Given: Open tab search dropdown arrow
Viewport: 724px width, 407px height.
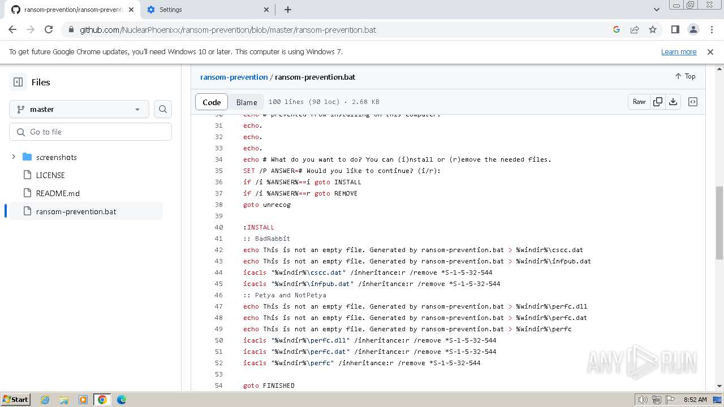Looking at the screenshot, I should (x=656, y=10).
